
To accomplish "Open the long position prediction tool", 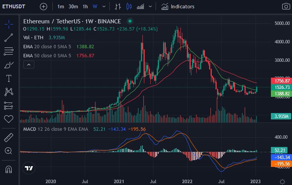I will [9, 105].
